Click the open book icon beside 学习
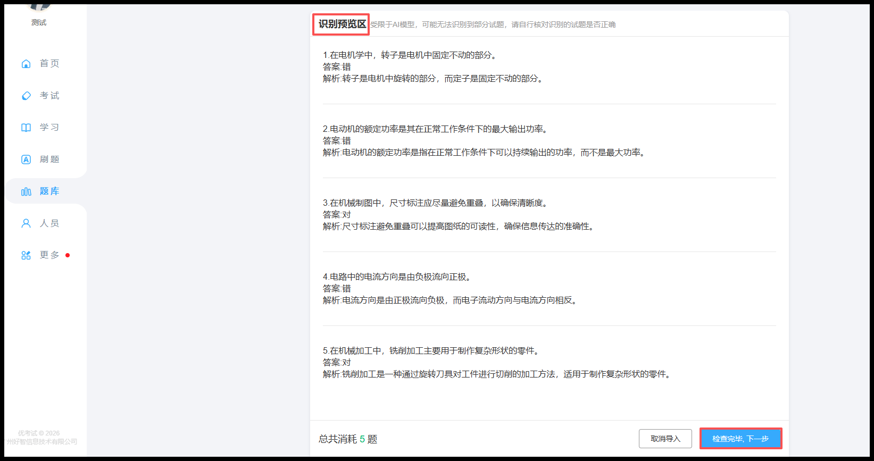 pyautogui.click(x=26, y=128)
